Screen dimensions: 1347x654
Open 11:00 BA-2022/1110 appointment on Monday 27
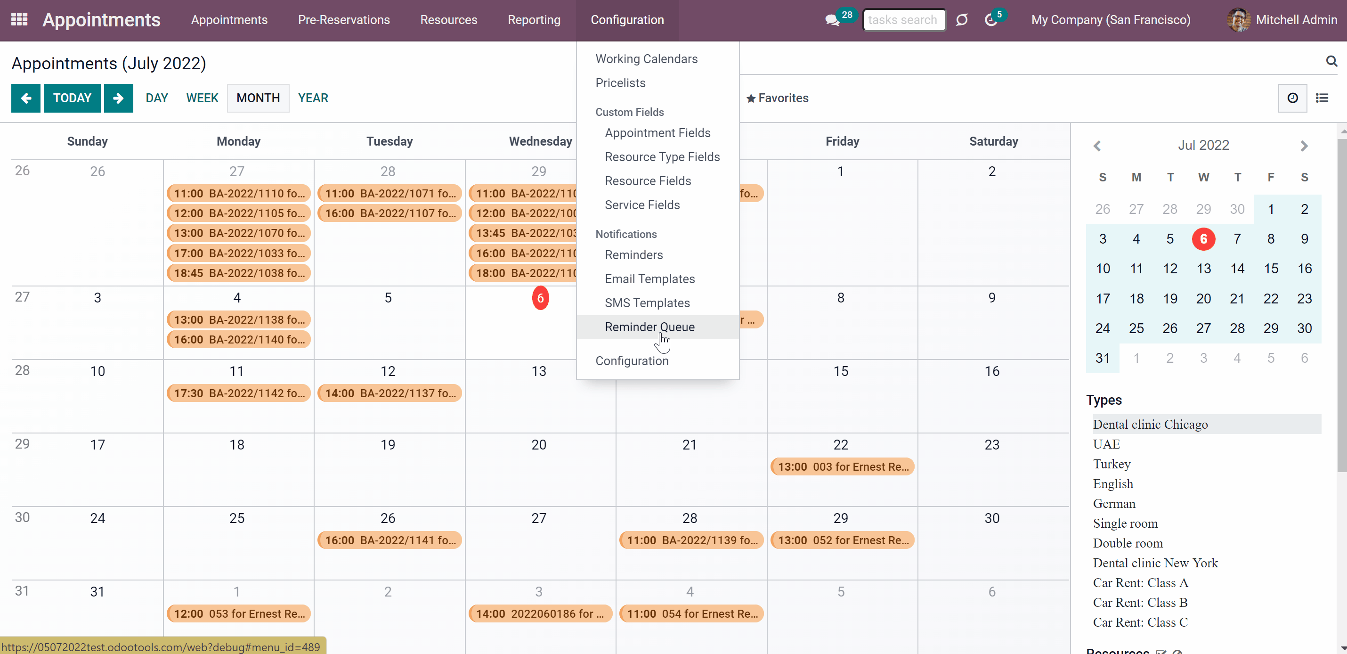click(x=239, y=194)
